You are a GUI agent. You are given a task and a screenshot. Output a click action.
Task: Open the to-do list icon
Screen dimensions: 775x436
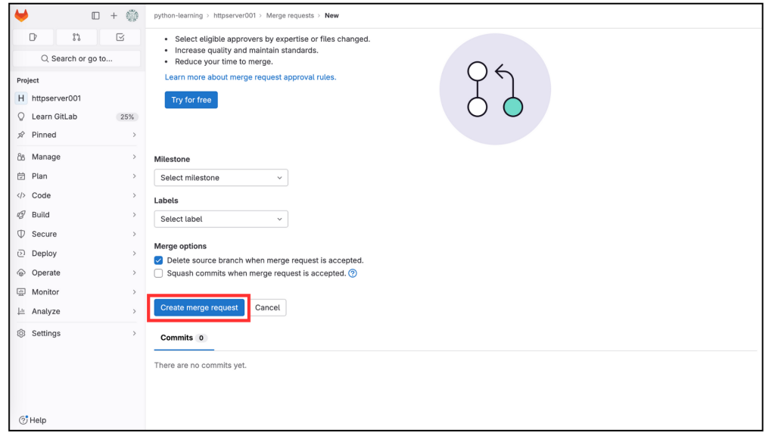[120, 37]
